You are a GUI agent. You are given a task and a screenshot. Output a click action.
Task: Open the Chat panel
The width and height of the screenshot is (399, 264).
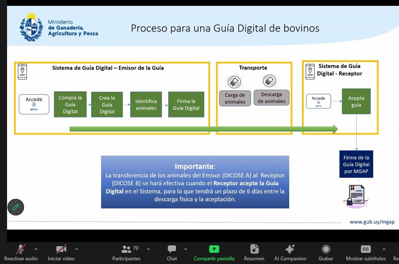(x=172, y=252)
